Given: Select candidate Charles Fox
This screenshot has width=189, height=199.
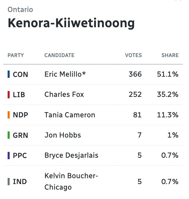Looking at the screenshot, I should [64, 95].
